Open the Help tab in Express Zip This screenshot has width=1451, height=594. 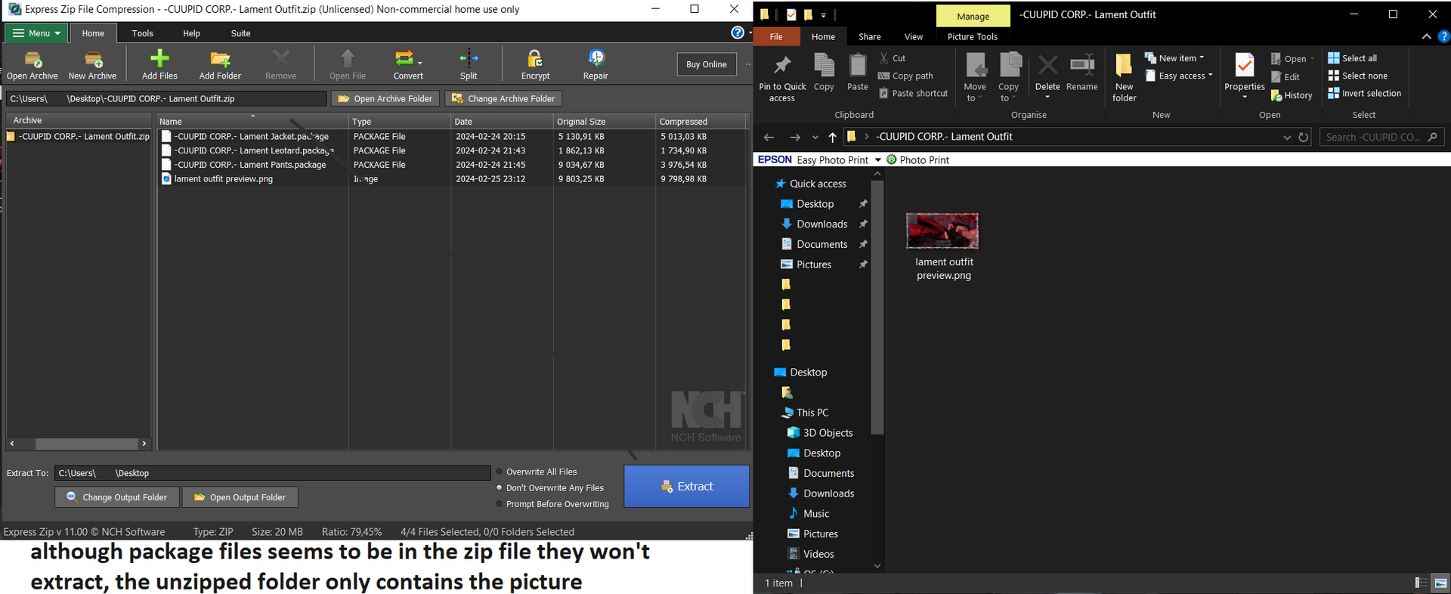click(x=191, y=33)
